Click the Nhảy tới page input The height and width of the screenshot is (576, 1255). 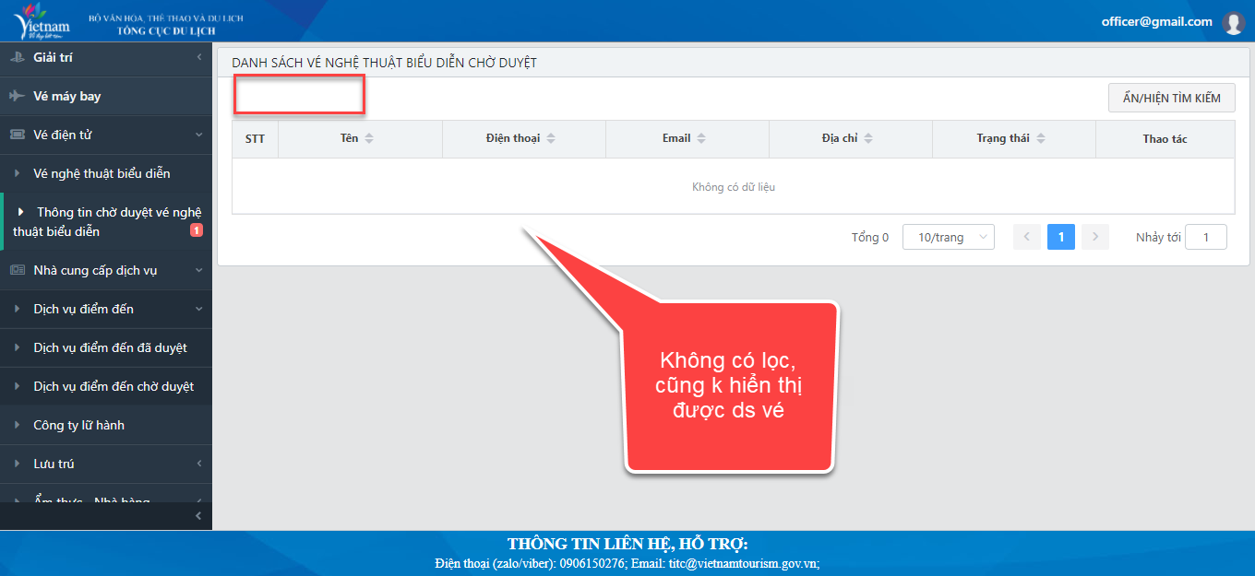tap(1205, 237)
